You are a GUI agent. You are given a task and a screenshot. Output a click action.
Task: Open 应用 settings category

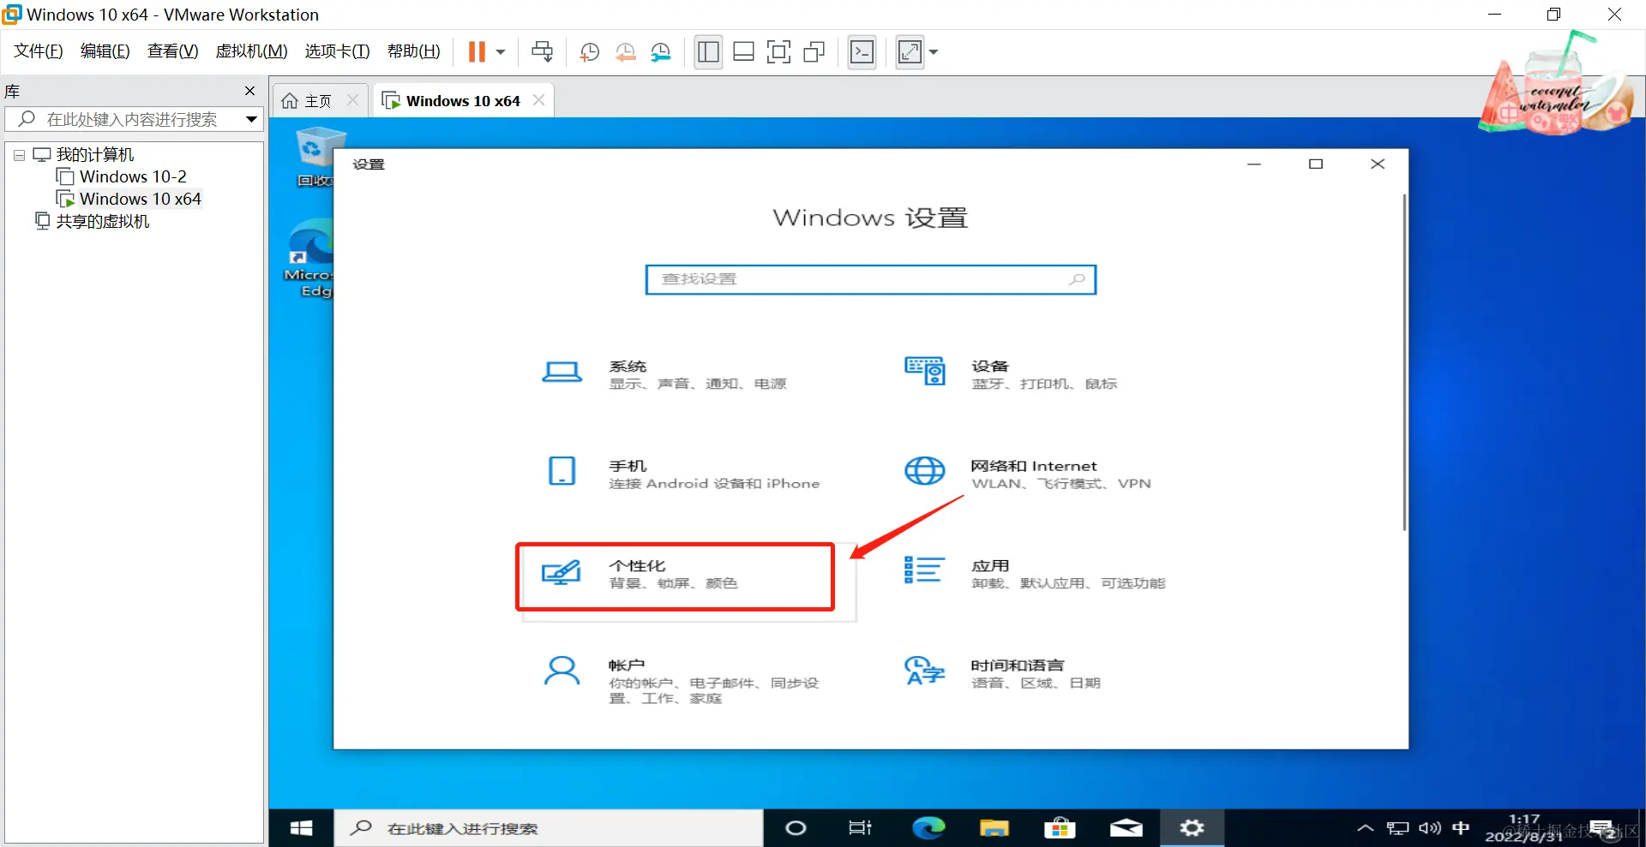(1034, 574)
